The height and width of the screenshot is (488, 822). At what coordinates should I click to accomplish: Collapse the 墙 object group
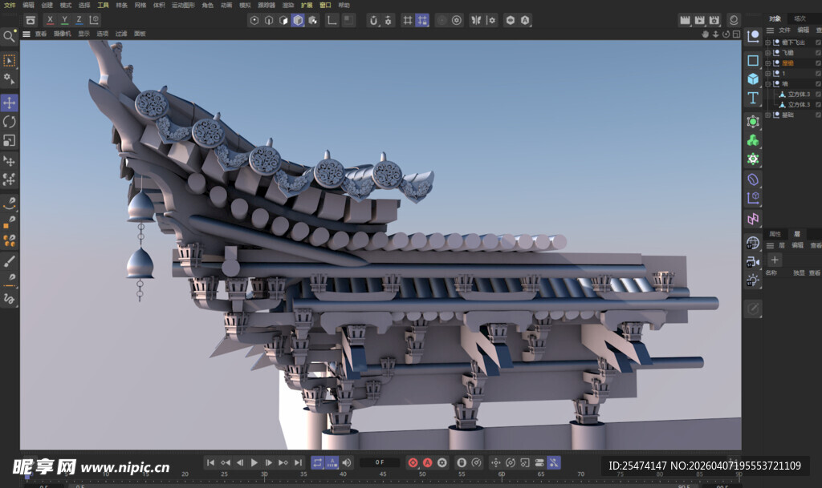pyautogui.click(x=767, y=83)
